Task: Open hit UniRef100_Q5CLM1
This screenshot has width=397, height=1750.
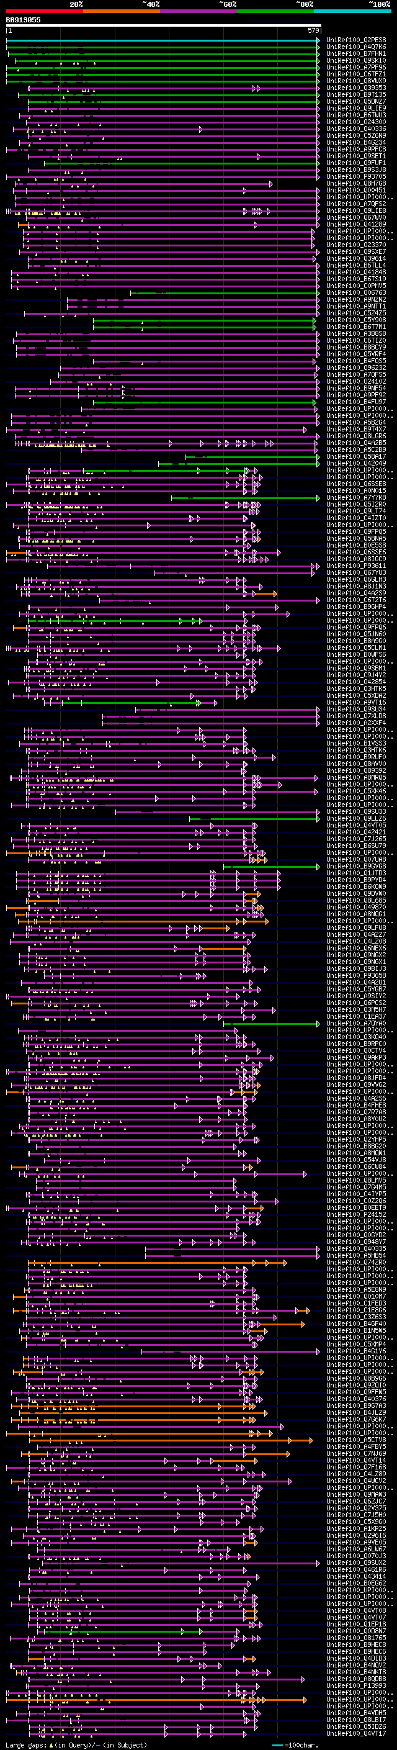Action: coord(356,648)
